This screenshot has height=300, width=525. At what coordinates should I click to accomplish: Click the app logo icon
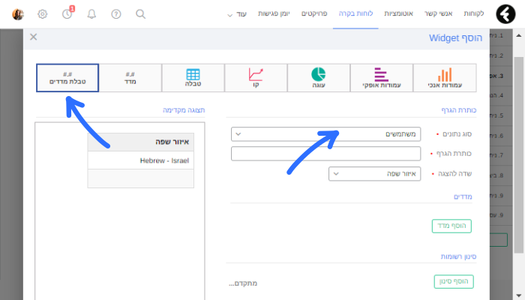(505, 14)
